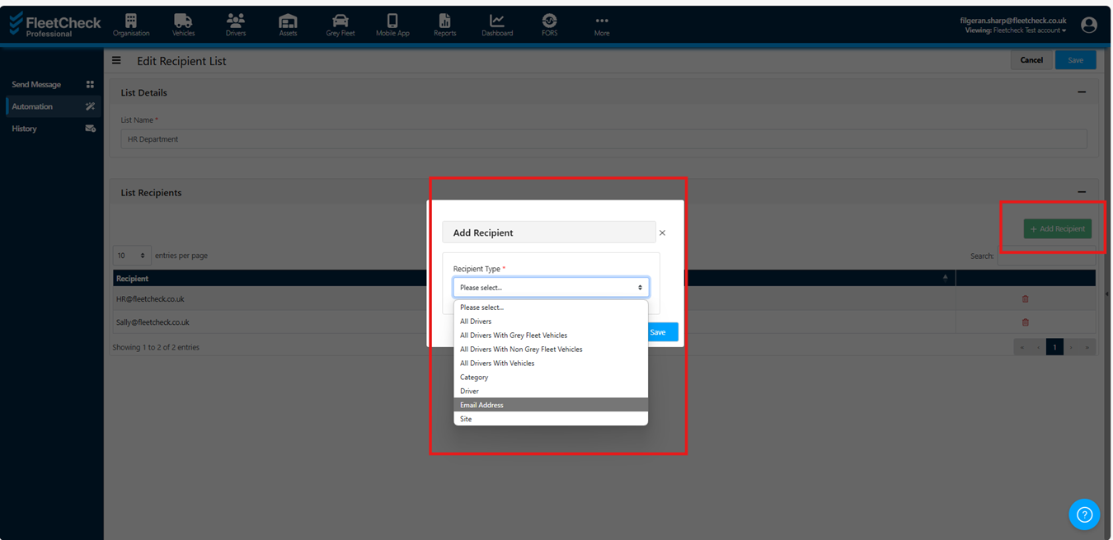This screenshot has height=540, width=1113.
Task: Click the green Add Recipient button
Action: point(1057,229)
